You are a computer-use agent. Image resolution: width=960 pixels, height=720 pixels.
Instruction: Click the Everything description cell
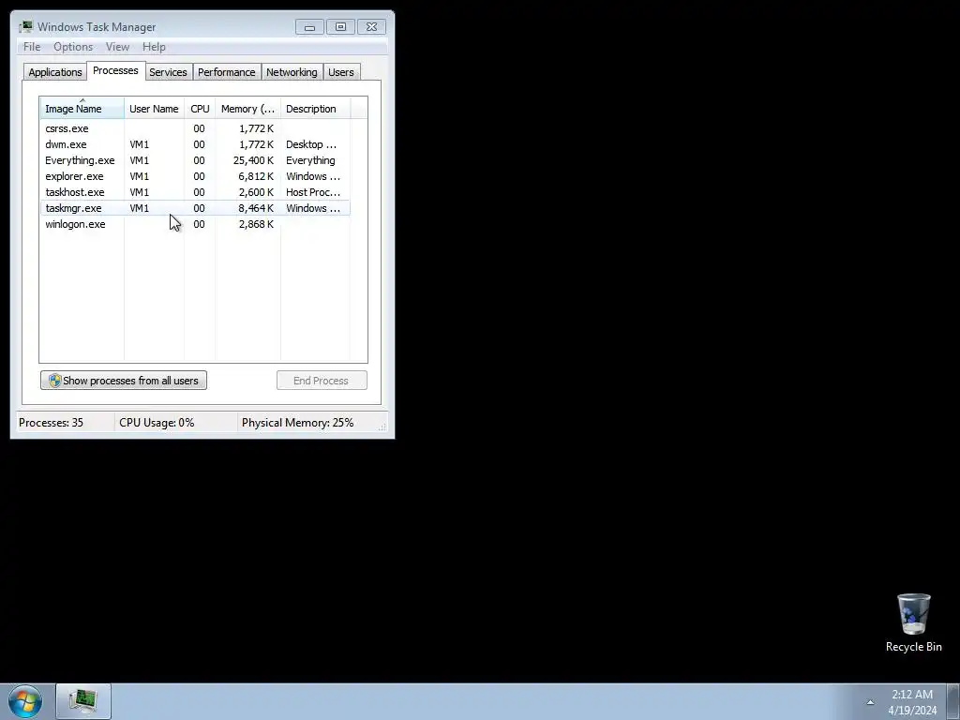coord(310,160)
